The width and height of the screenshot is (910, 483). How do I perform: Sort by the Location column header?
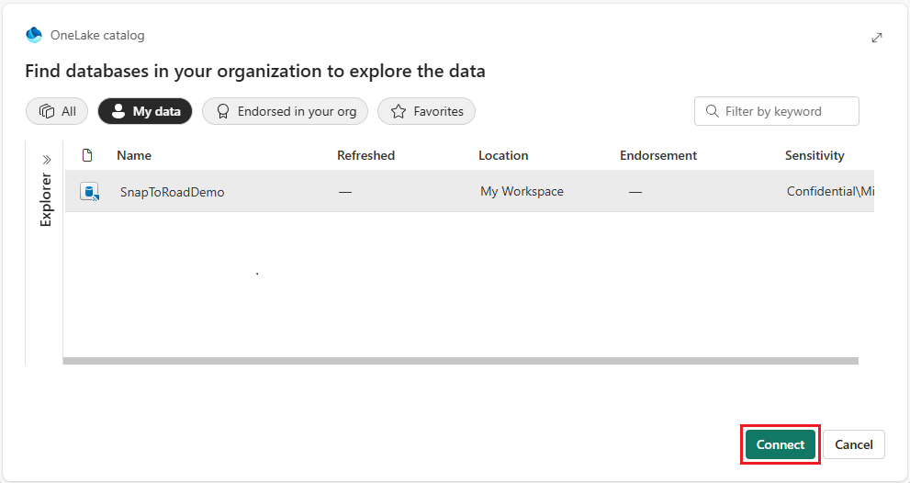point(503,155)
